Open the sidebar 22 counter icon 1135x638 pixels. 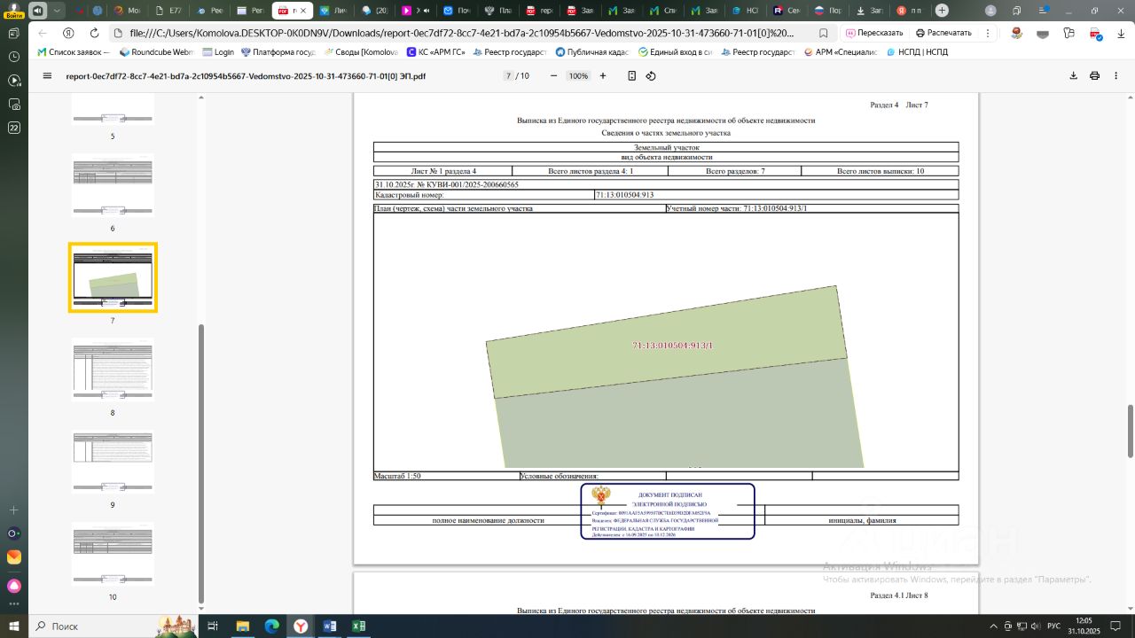13,128
